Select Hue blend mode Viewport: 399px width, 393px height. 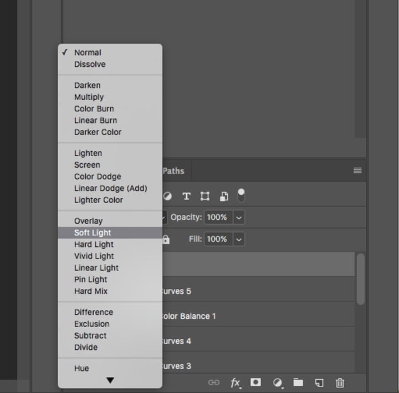click(x=110, y=369)
